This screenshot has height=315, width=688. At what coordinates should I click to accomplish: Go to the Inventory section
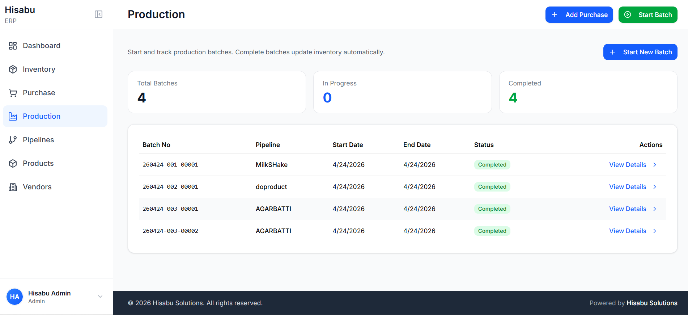55,69
